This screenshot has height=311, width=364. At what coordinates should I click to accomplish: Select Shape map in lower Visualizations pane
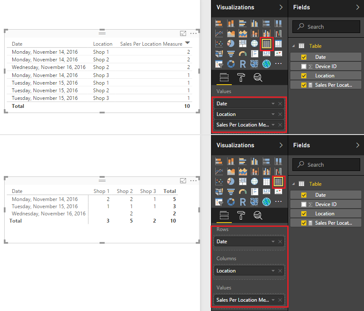(254, 201)
